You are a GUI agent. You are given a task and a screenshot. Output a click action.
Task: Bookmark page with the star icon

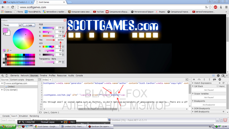tap(210, 7)
